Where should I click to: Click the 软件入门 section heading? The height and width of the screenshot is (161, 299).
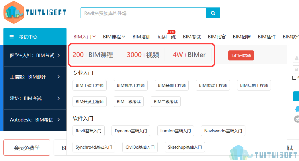(83, 119)
